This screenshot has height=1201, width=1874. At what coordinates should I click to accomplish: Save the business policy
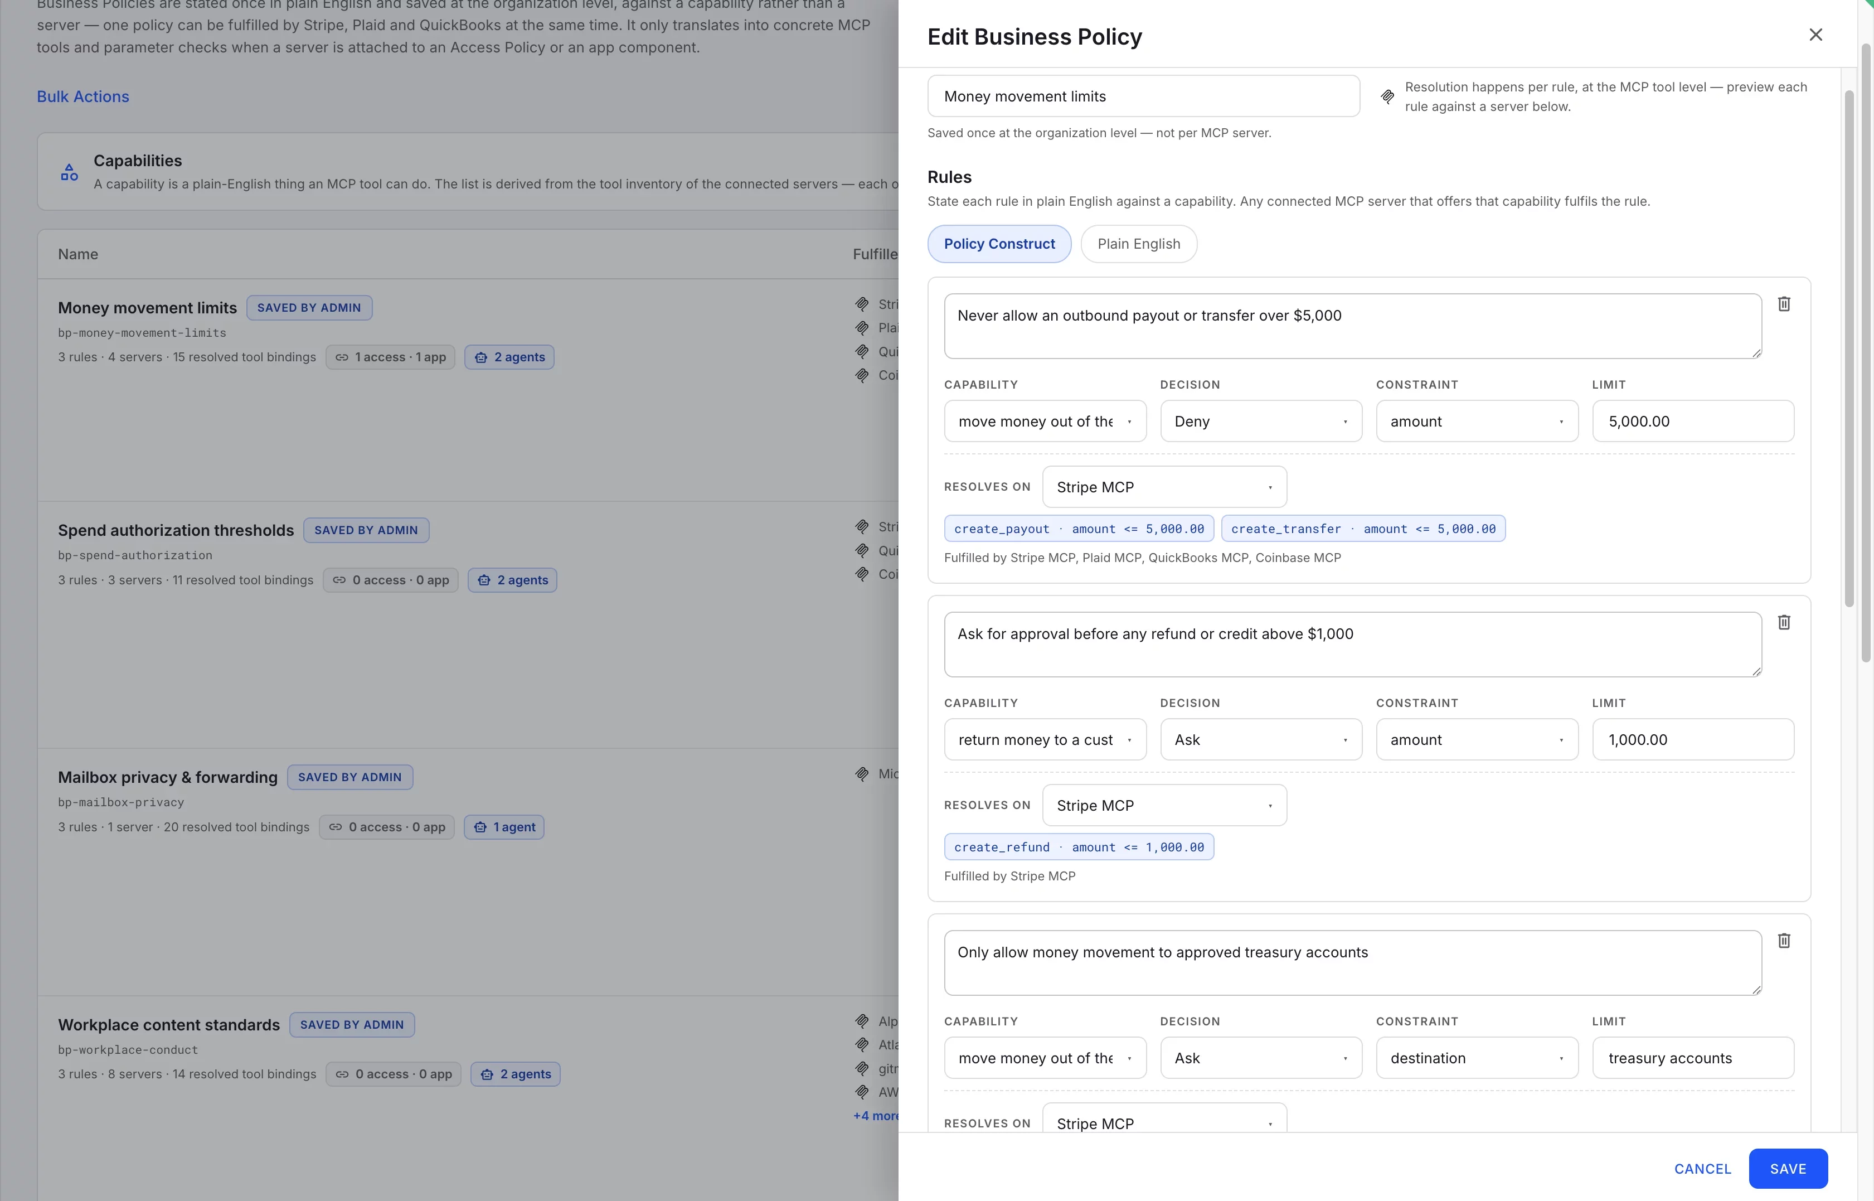pyautogui.click(x=1788, y=1169)
